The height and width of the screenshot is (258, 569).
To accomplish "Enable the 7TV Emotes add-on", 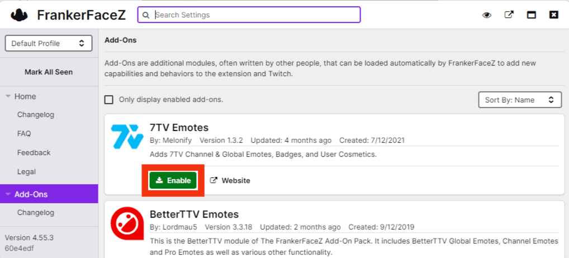I will pos(173,180).
